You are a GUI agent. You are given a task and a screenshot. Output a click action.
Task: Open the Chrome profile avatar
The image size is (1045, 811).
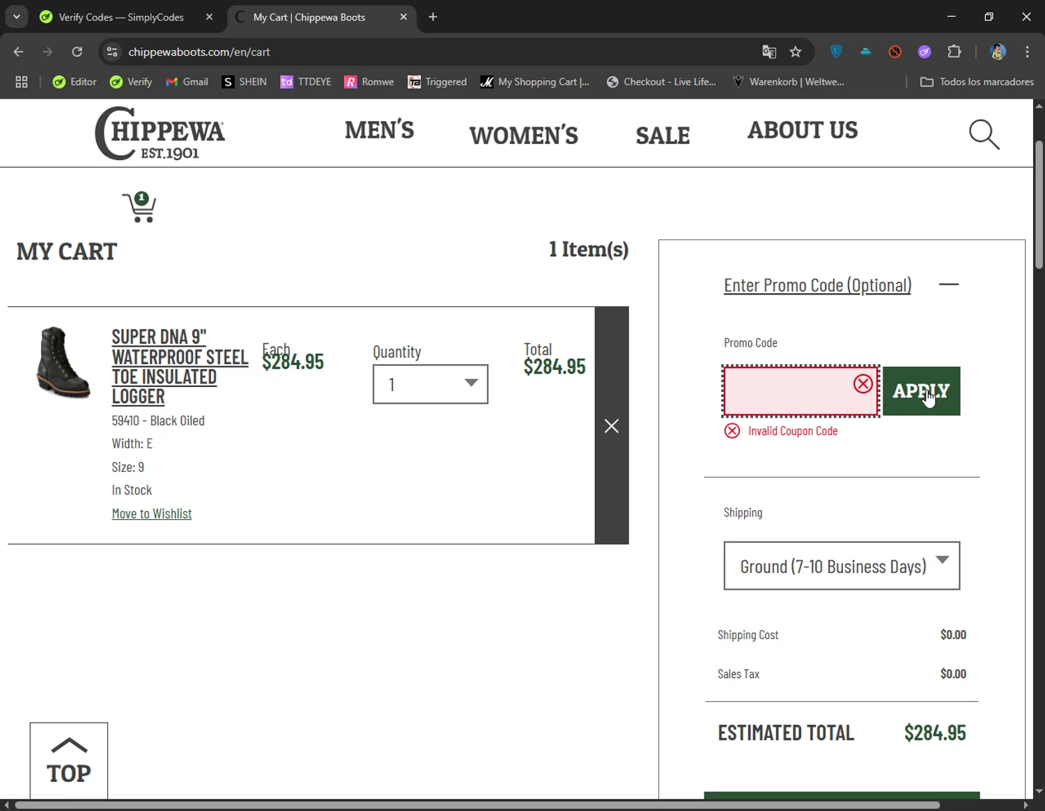[x=998, y=52]
